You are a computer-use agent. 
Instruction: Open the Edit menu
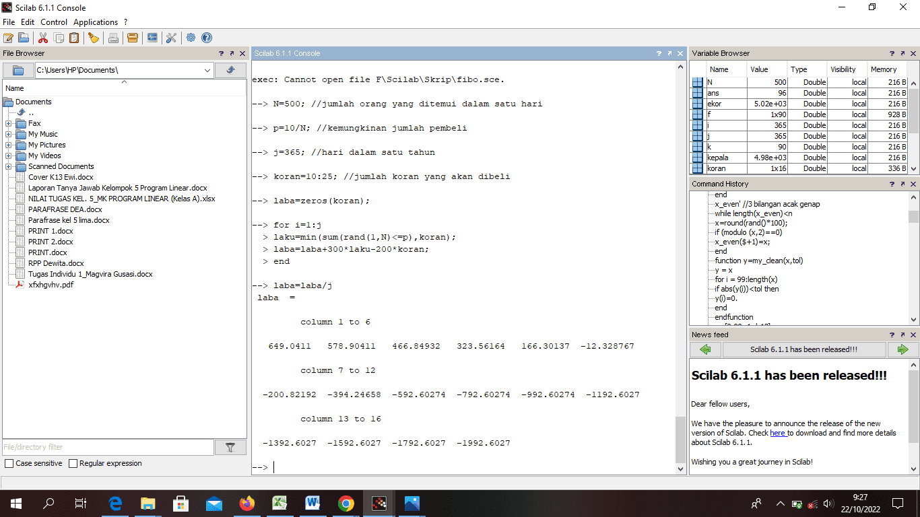28,22
